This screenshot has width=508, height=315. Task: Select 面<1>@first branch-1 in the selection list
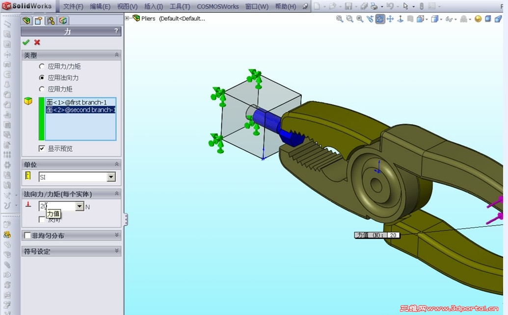[x=77, y=103]
